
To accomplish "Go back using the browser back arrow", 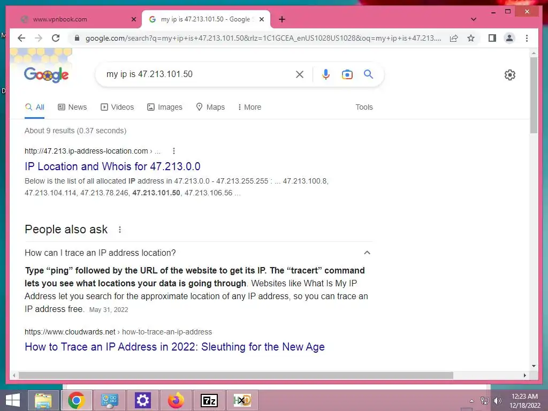I will [x=21, y=38].
